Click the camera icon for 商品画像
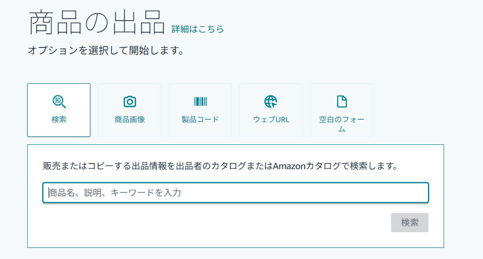 click(130, 101)
